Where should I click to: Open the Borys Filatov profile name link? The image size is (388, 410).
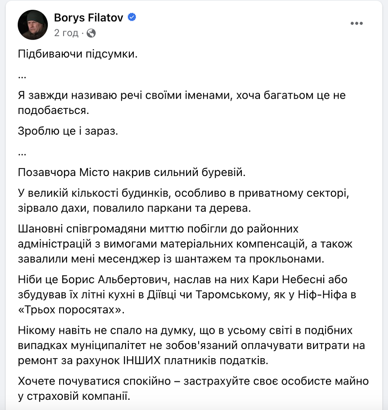click(89, 17)
